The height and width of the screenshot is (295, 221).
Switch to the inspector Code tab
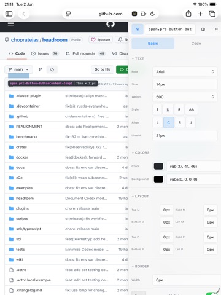click(x=196, y=44)
